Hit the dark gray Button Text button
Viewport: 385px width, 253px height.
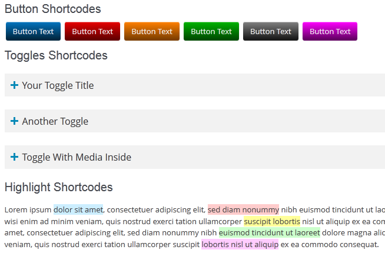(271, 31)
